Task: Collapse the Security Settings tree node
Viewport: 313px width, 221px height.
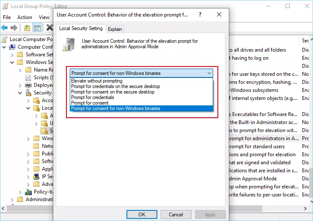Action: point(20,93)
